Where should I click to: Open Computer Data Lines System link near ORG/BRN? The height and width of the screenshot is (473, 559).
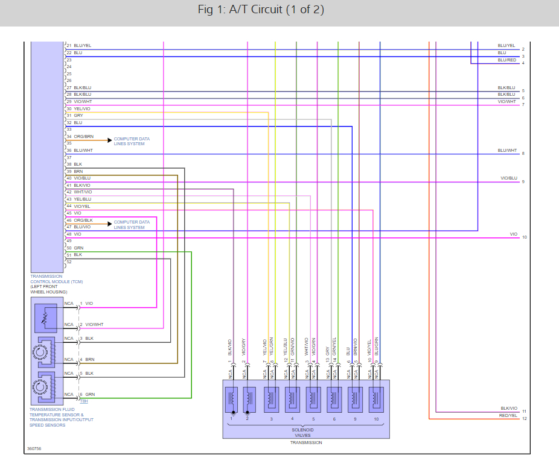(132, 141)
